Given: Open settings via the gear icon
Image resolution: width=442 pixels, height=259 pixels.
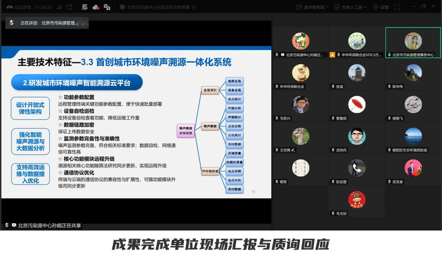Looking at the screenshot, I should coord(376,7).
